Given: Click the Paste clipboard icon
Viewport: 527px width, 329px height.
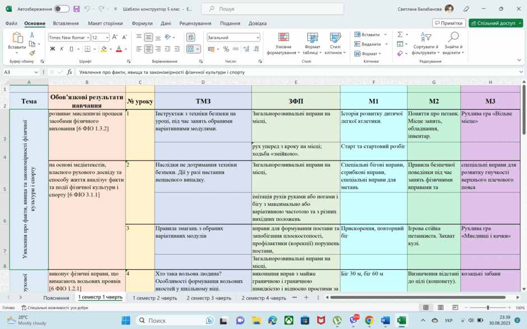Looking at the screenshot, I should point(17,37).
